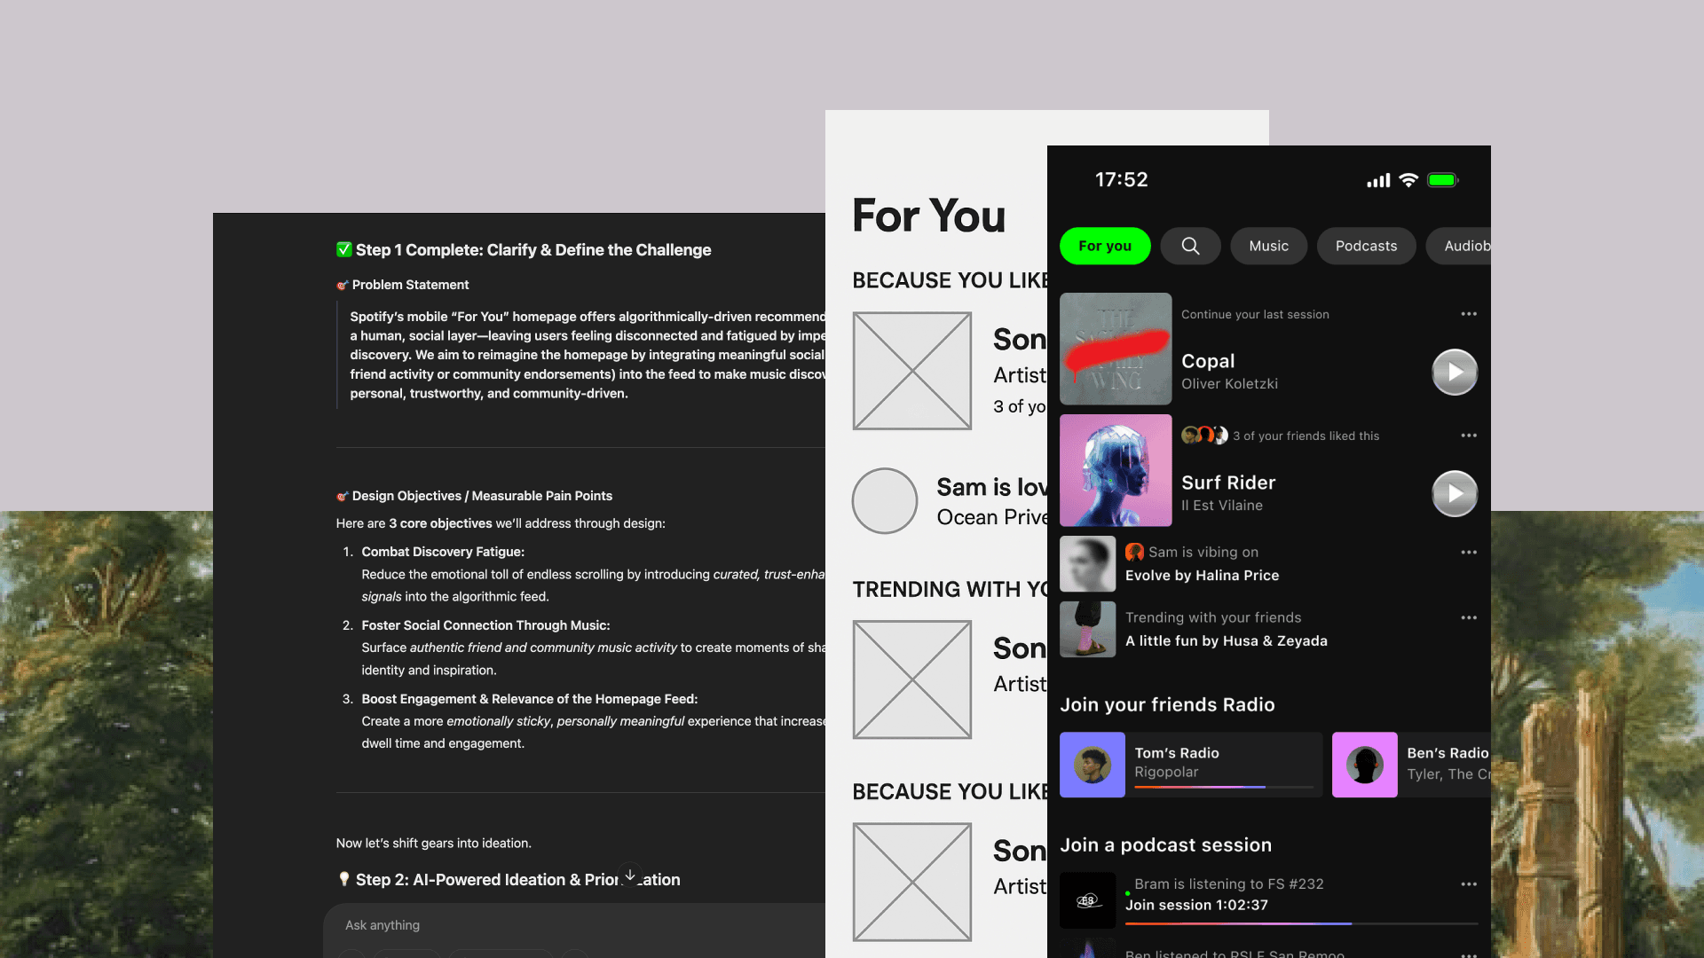Open Tom's Radio card

click(x=1191, y=765)
